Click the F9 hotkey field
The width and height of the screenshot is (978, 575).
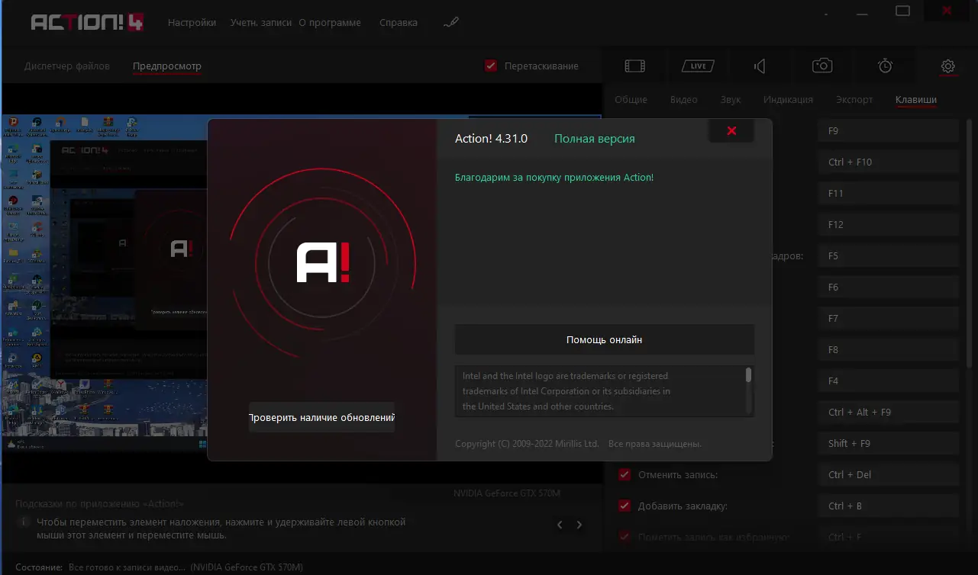coord(888,131)
